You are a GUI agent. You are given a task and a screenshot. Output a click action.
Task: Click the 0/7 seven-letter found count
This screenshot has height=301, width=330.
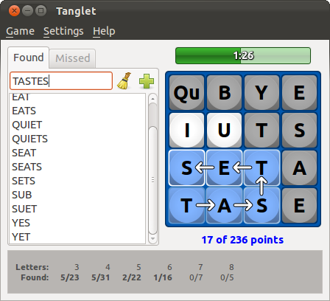coord(196,277)
